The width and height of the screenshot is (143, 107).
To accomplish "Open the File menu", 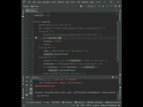I will [x=29, y=2].
